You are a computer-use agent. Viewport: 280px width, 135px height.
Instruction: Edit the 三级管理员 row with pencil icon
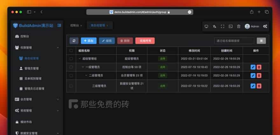tap(253, 86)
